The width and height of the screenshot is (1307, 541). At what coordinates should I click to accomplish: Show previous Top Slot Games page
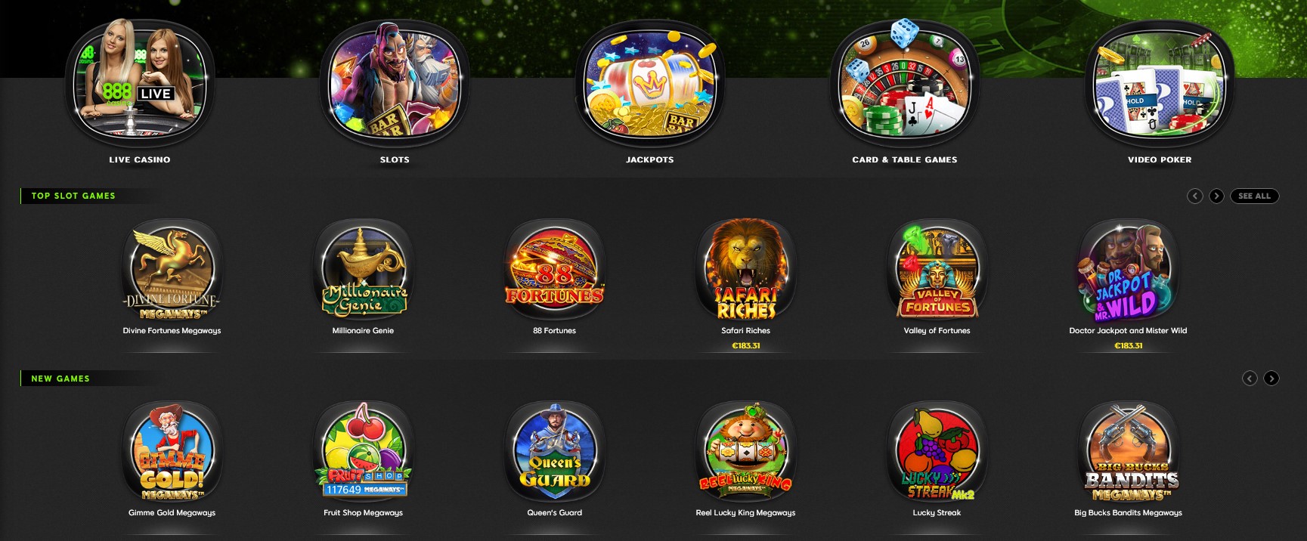(x=1195, y=196)
